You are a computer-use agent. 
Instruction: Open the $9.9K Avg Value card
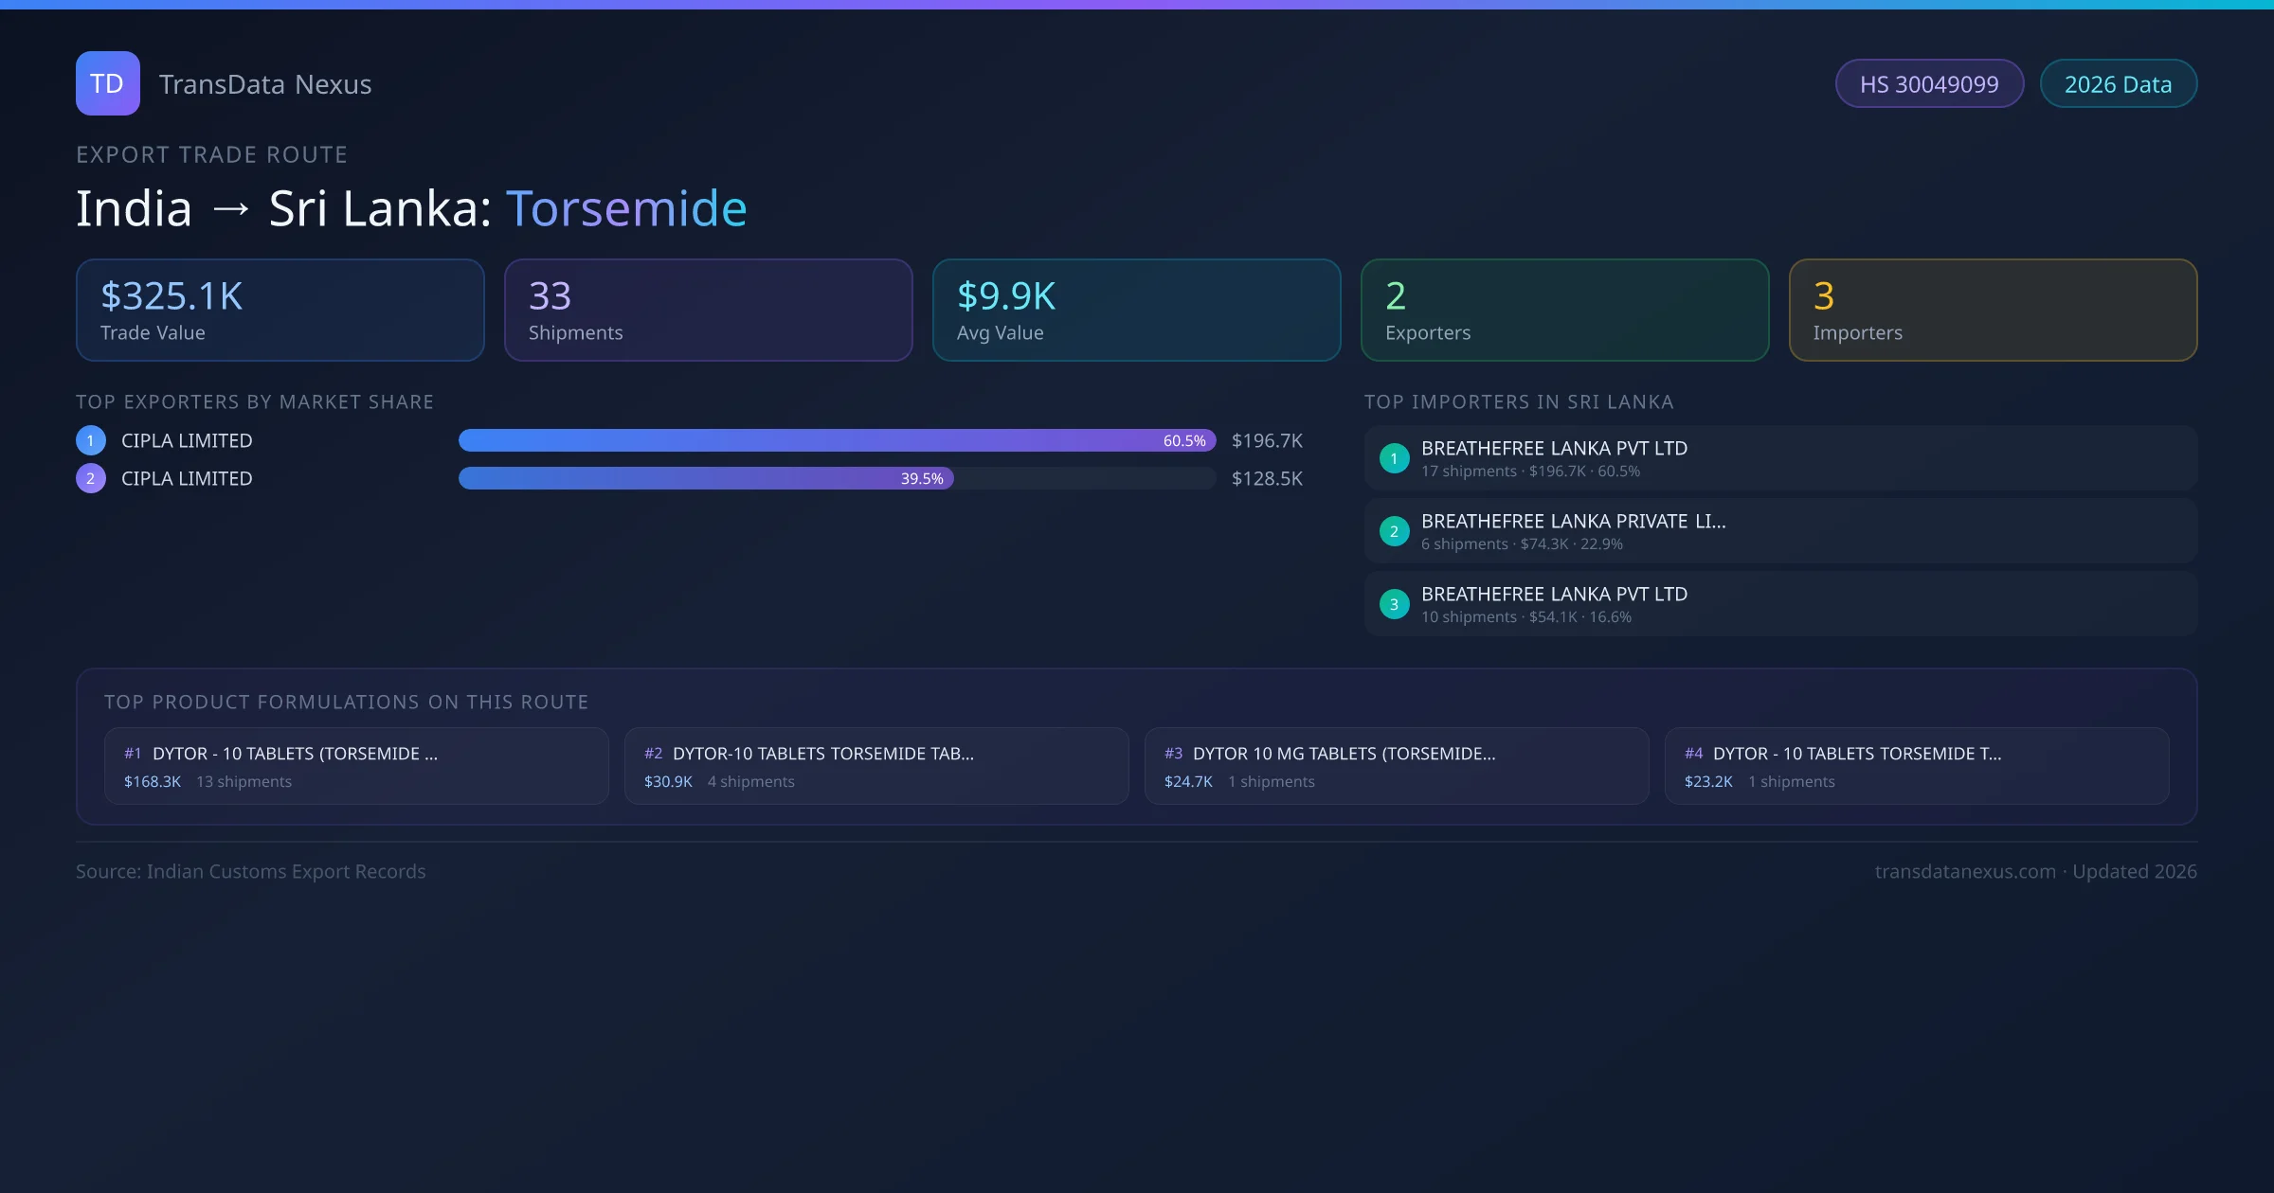pos(1136,311)
